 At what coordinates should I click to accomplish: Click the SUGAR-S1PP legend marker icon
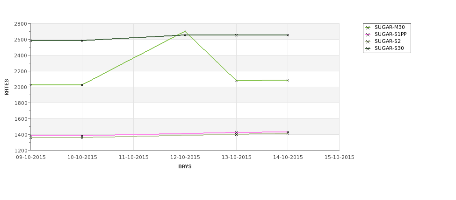point(368,34)
